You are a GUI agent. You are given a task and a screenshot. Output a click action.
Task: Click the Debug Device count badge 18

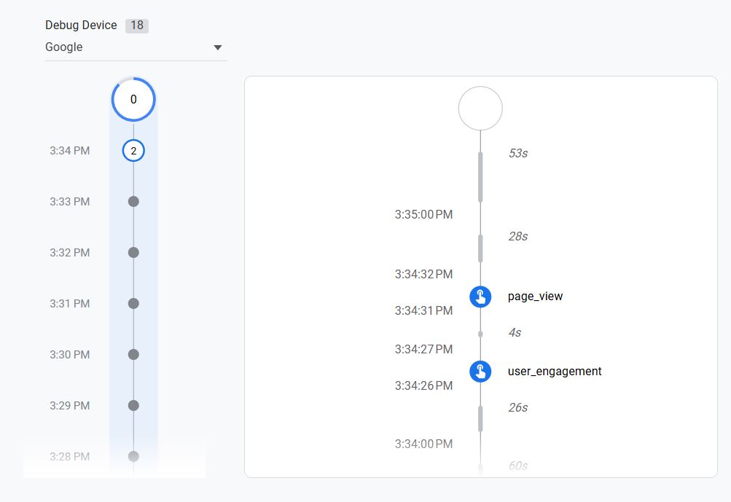tap(136, 26)
